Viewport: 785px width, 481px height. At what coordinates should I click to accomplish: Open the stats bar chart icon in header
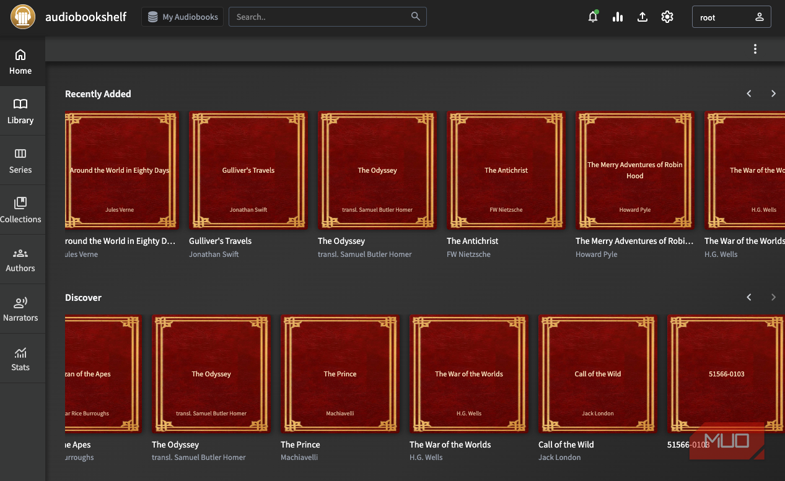[618, 17]
